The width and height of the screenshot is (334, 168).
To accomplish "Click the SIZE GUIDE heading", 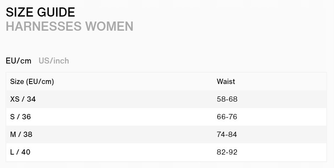I will (40, 12).
